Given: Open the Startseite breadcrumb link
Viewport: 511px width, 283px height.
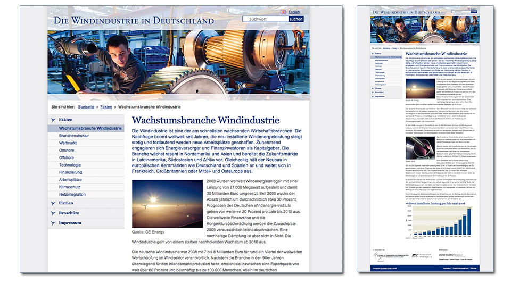Looking at the screenshot, I should (86, 107).
